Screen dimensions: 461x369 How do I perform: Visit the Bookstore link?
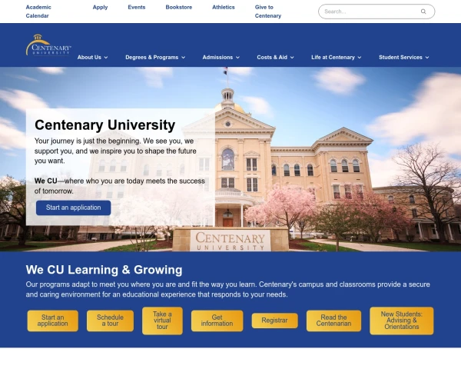click(179, 8)
